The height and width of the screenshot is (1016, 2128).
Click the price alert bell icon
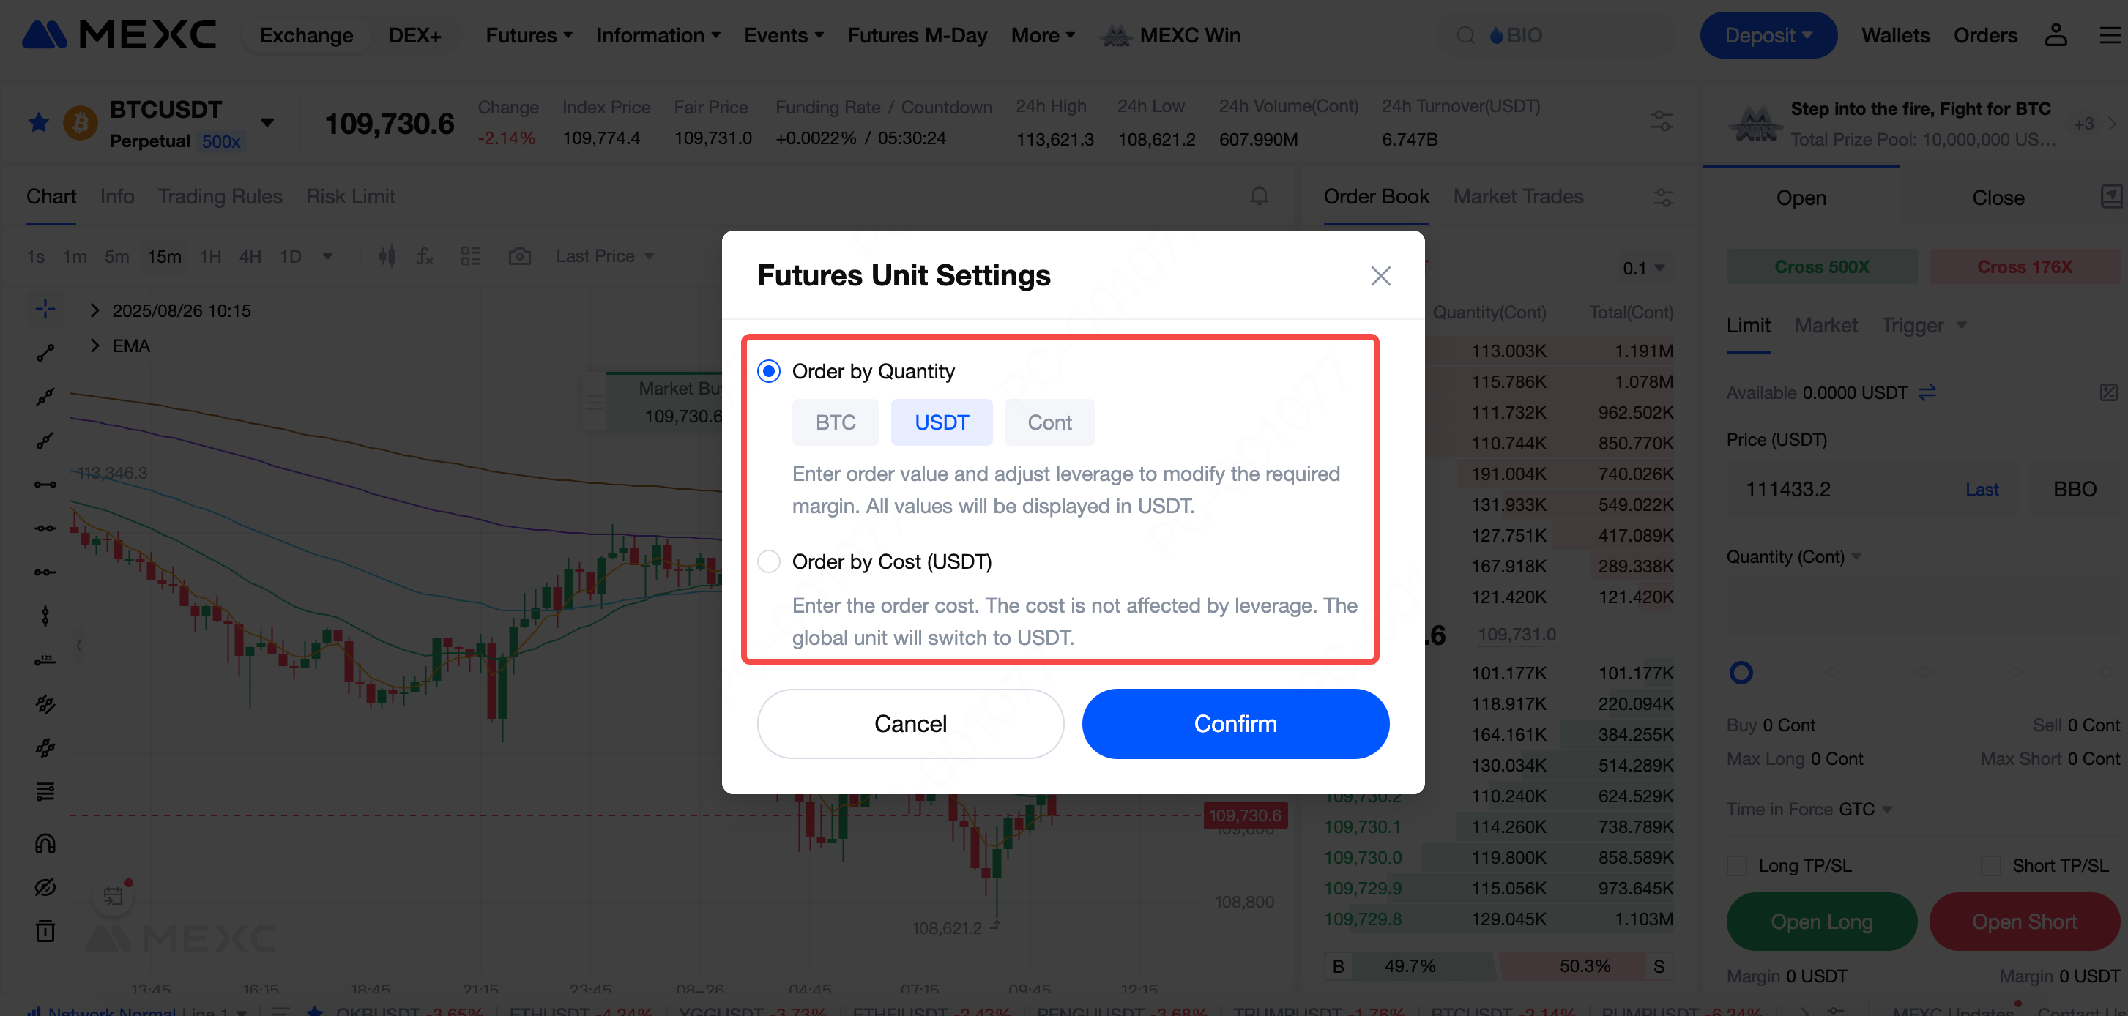pyautogui.click(x=1258, y=195)
